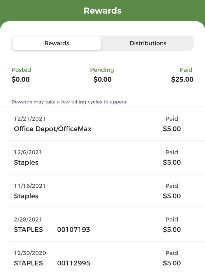This screenshot has height=272, width=205.
Task: Open the 12/6/2021 Staples reward
Action: click(107, 158)
